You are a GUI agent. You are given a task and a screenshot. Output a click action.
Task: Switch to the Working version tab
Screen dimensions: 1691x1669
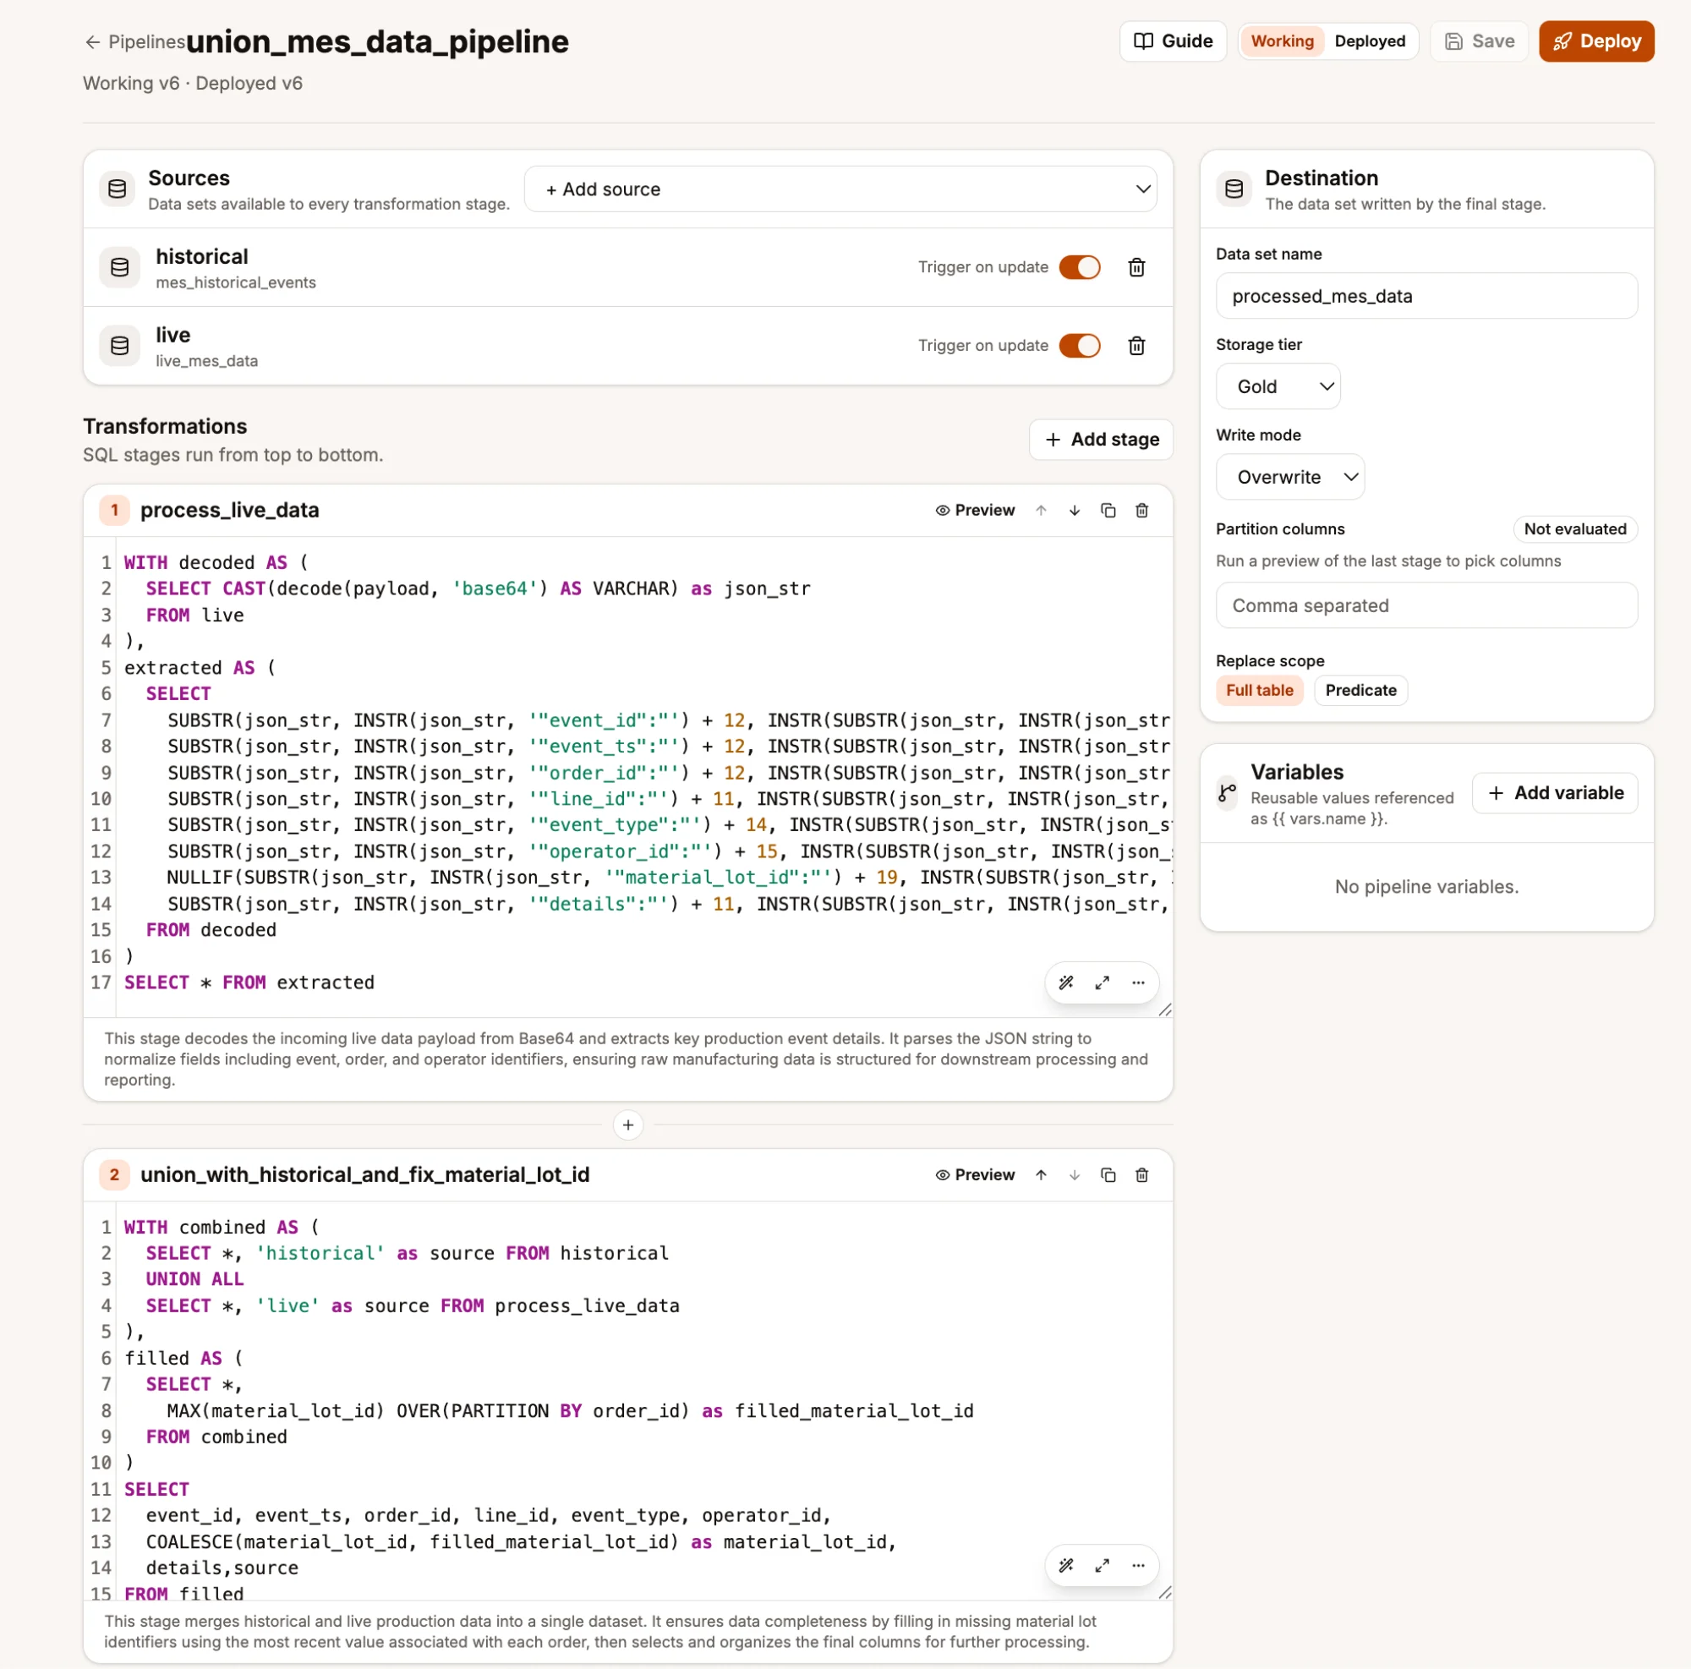point(1283,41)
